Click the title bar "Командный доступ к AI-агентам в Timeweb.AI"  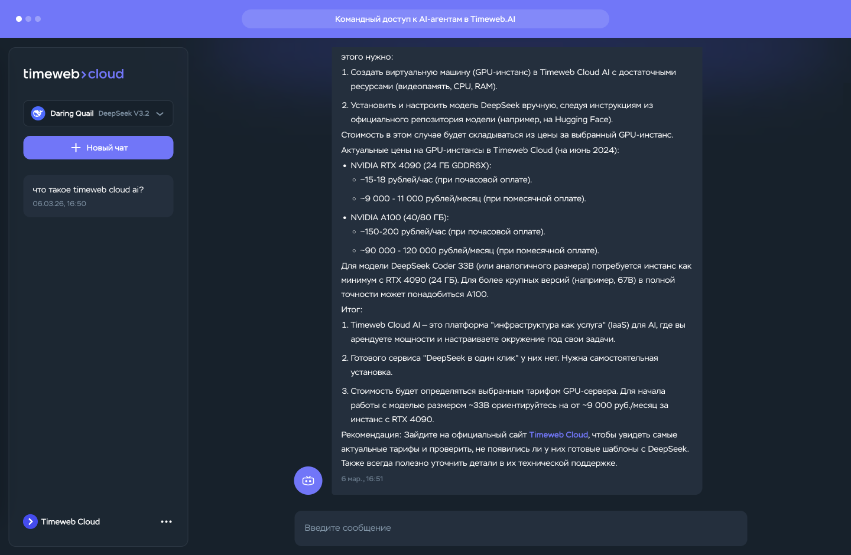pos(425,19)
